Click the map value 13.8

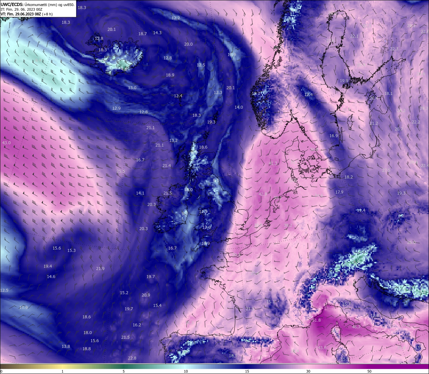click(66, 346)
